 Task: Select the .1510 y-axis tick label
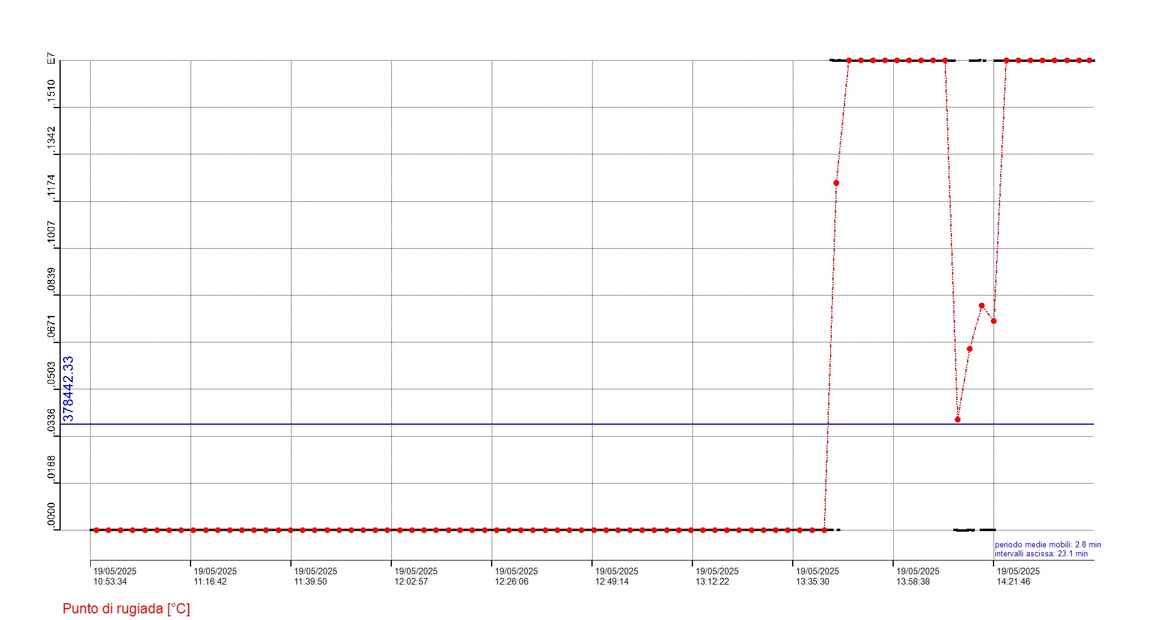click(52, 91)
